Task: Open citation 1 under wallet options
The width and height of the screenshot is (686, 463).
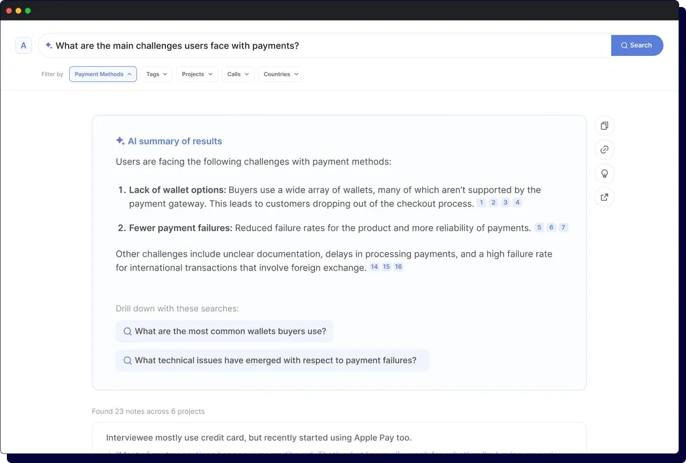Action: 481,202
